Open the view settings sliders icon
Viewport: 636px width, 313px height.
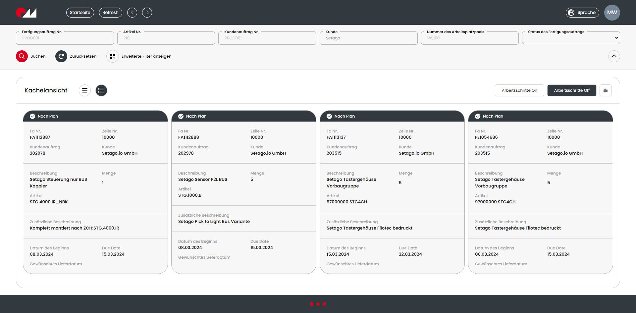[x=606, y=90]
